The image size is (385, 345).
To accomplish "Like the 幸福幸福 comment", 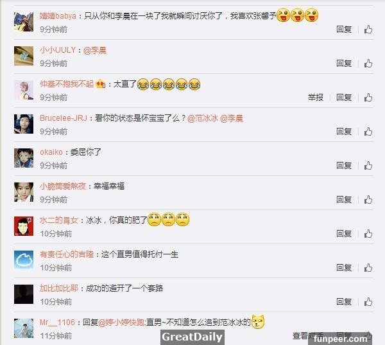I will pyautogui.click(x=368, y=200).
